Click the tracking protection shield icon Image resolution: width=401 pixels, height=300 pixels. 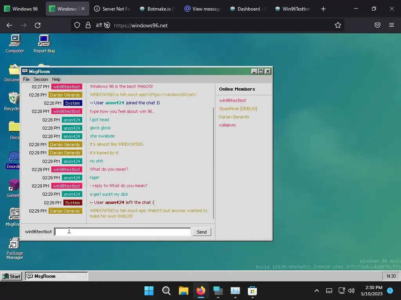(77, 25)
